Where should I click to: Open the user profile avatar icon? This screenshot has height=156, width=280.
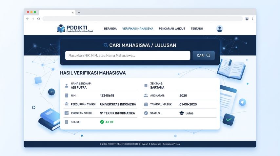click(220, 29)
